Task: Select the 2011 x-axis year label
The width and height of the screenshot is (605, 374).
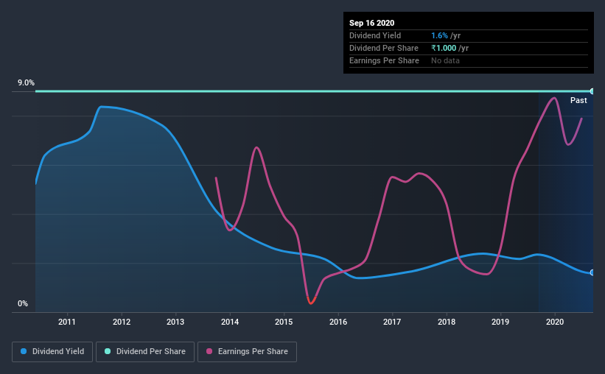Action: tap(67, 322)
